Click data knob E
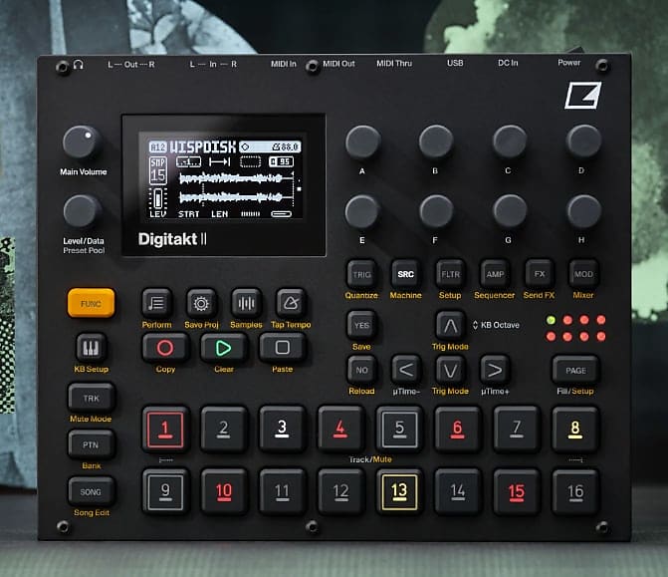The image size is (668, 577). click(362, 212)
